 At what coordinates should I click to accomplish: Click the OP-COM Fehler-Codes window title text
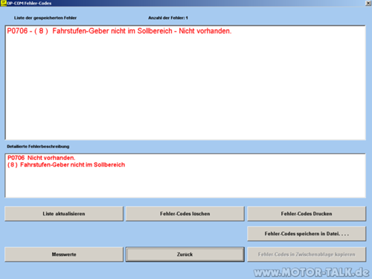[x=29, y=3]
